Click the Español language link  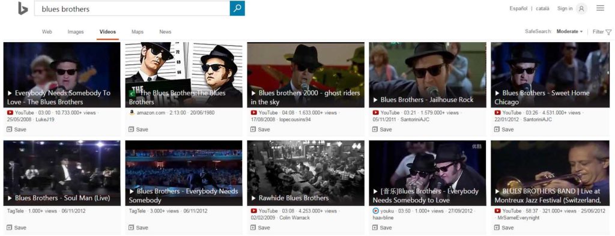518,8
